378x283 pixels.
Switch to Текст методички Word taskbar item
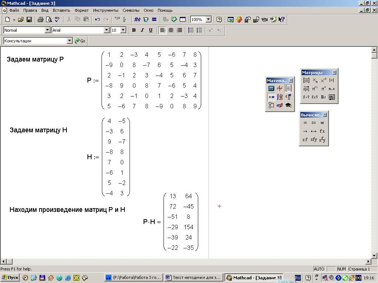(193, 278)
